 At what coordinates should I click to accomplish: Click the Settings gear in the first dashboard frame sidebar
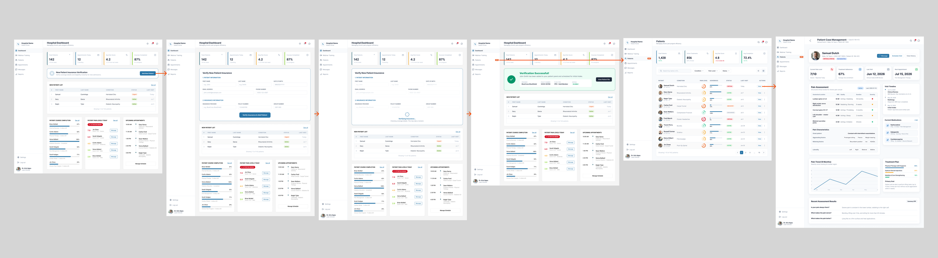tap(18, 157)
